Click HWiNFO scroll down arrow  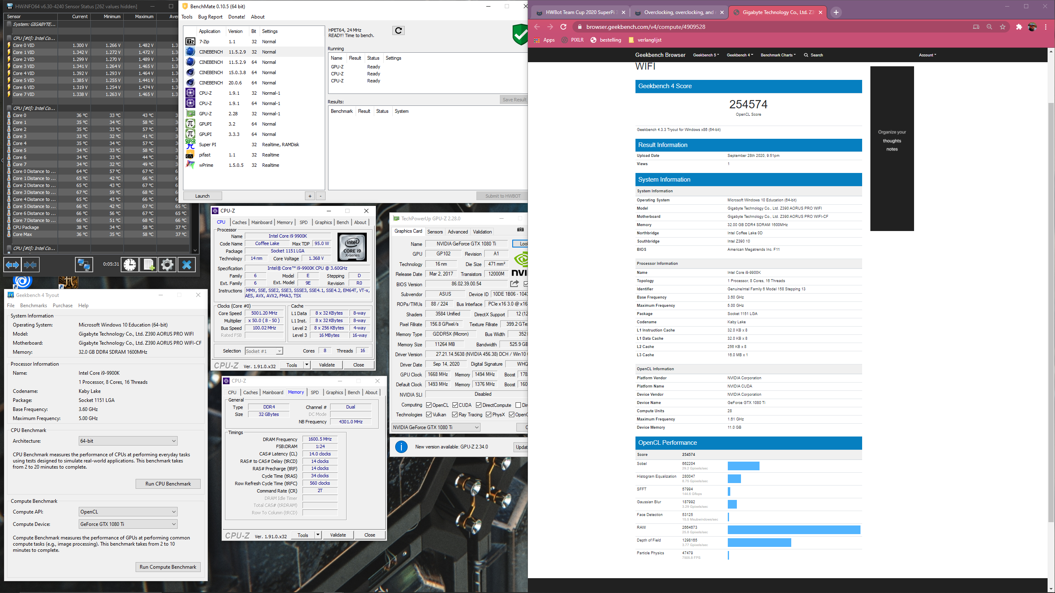pyautogui.click(x=195, y=250)
